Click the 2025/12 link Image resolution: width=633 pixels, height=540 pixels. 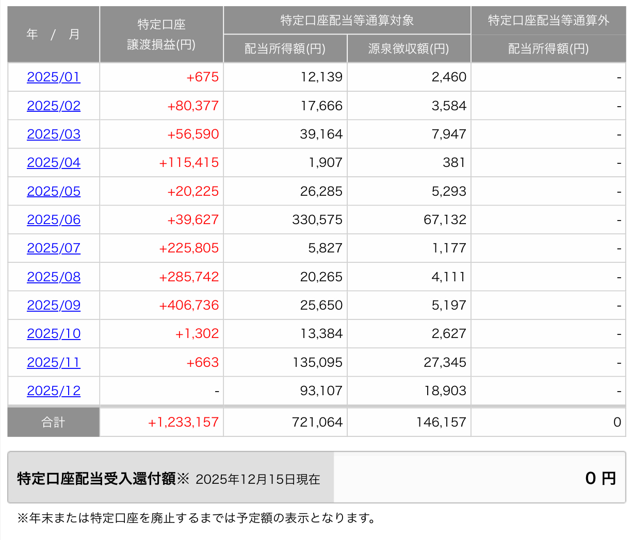pos(54,391)
